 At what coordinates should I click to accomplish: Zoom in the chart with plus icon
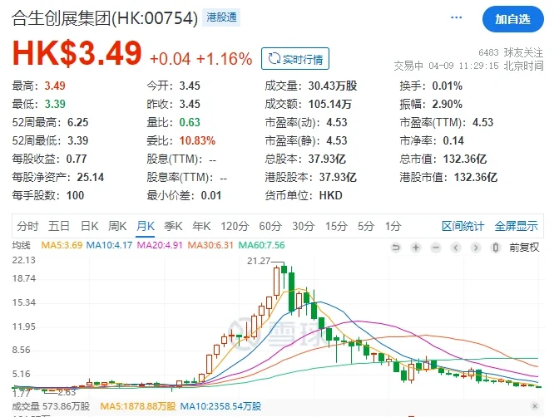(x=416, y=248)
